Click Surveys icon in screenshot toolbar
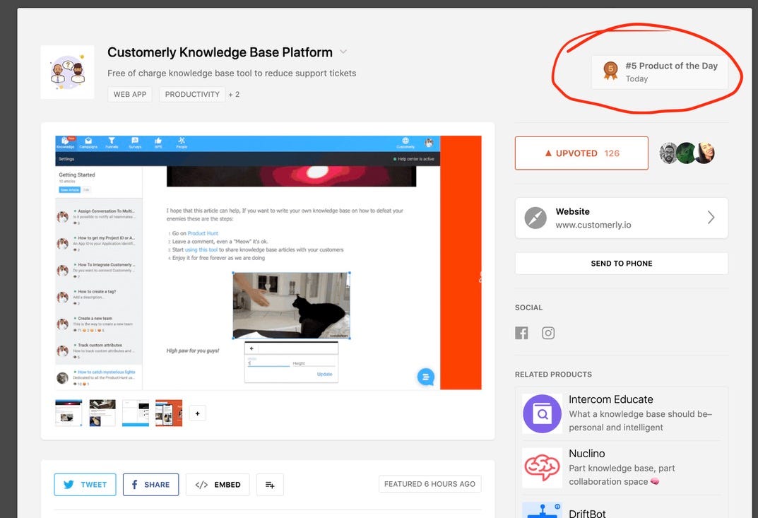This screenshot has width=758, height=518. pyautogui.click(x=135, y=143)
